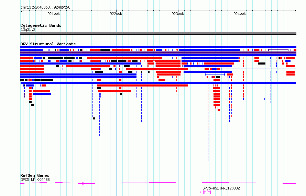Select the topmost full-width blue variant bar

tap(158, 47)
